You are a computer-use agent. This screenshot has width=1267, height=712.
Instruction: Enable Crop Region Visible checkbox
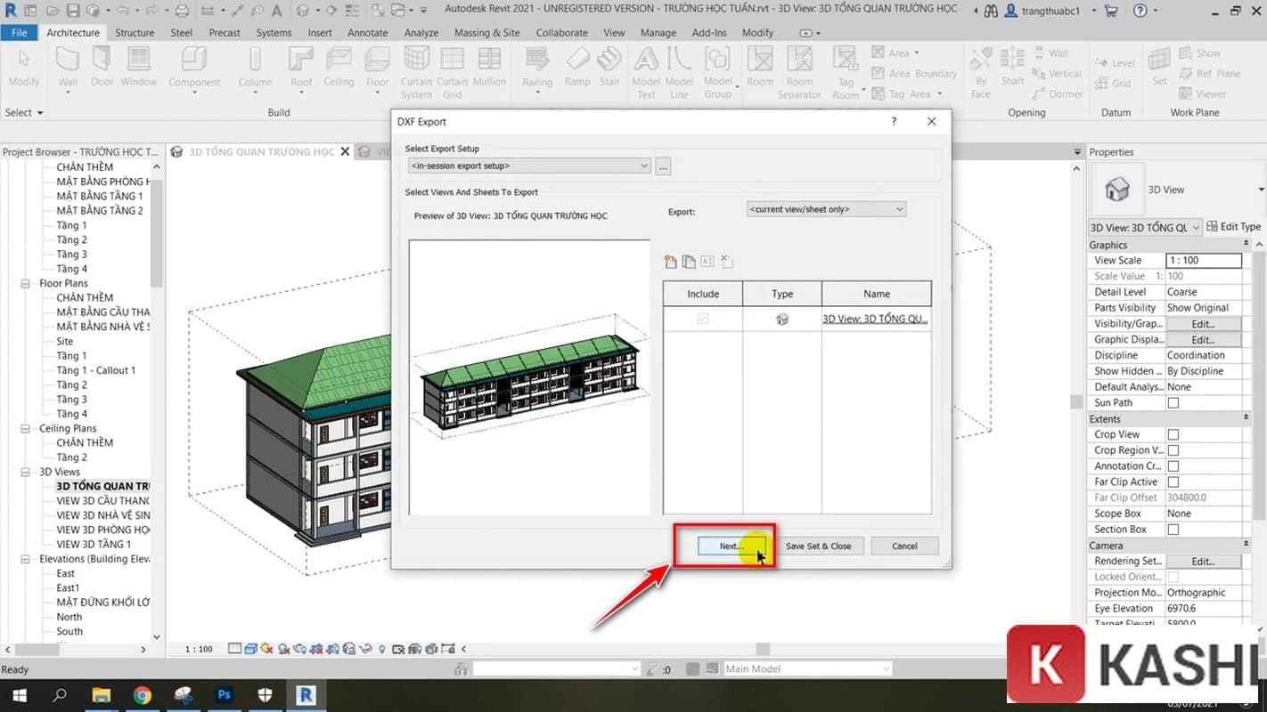point(1173,450)
